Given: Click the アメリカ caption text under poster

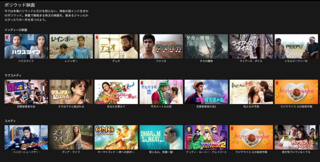Looking at the screenshot, I should 161,61.
